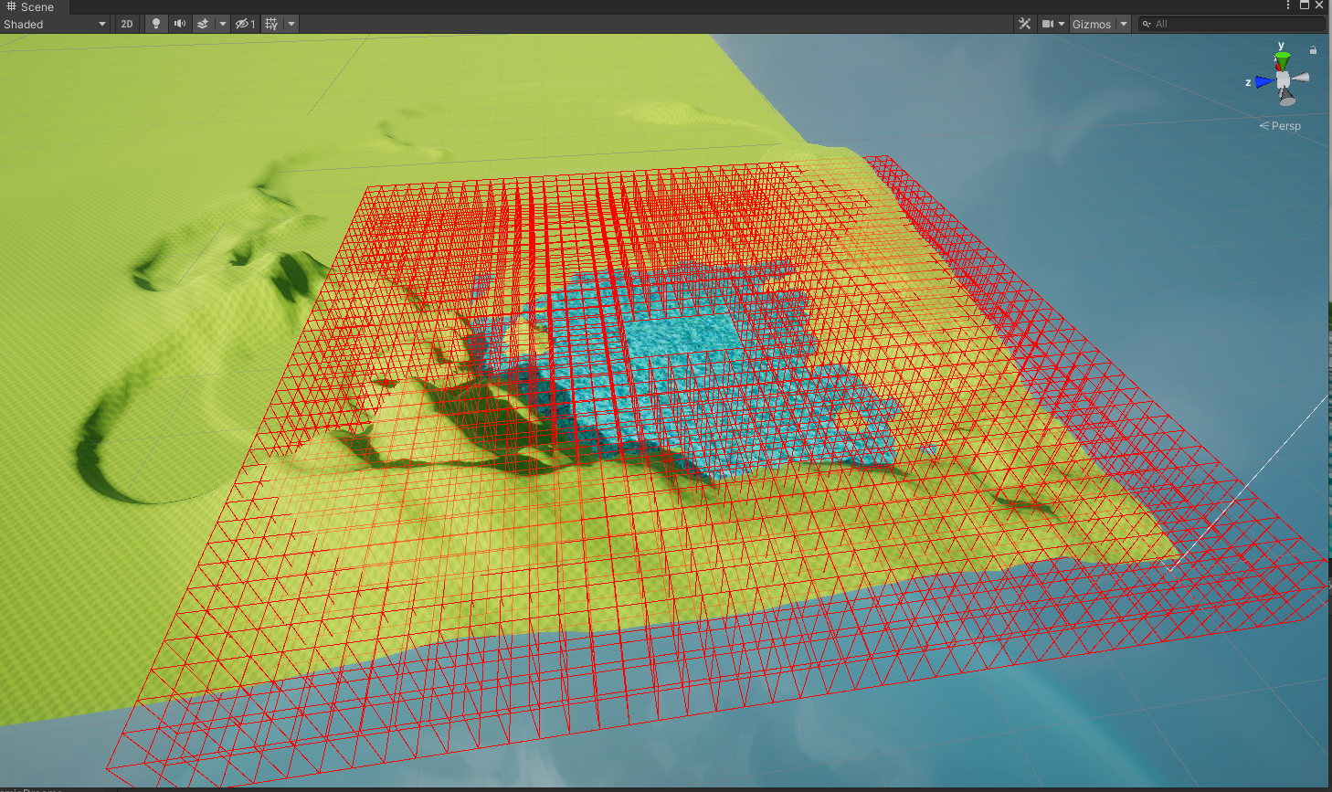Viewport: 1332px width, 792px height.
Task: Toggle scene audio speaker icon
Action: tap(180, 24)
